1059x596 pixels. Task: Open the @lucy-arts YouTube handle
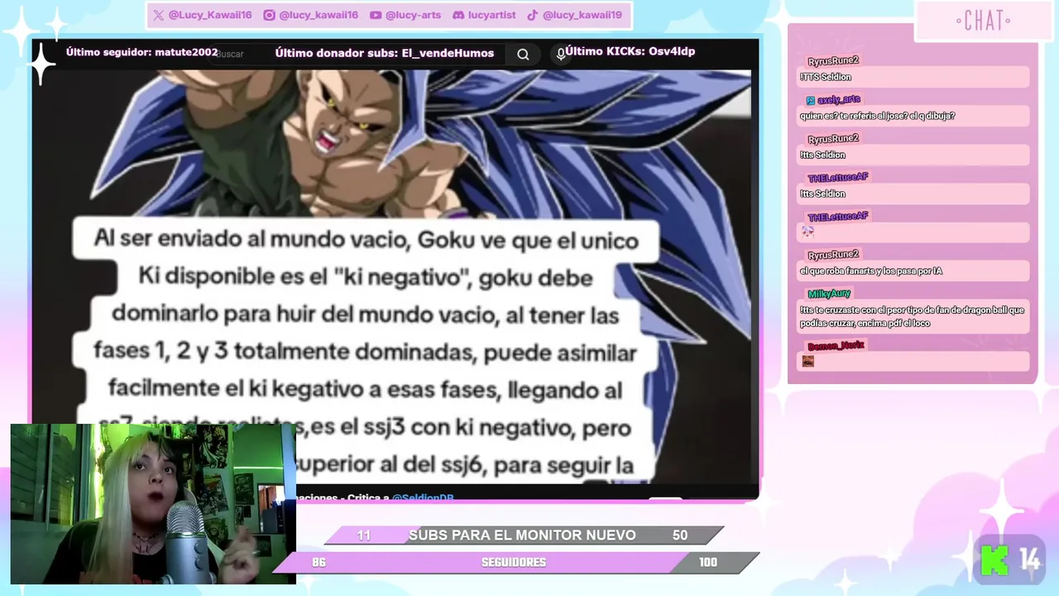point(414,15)
